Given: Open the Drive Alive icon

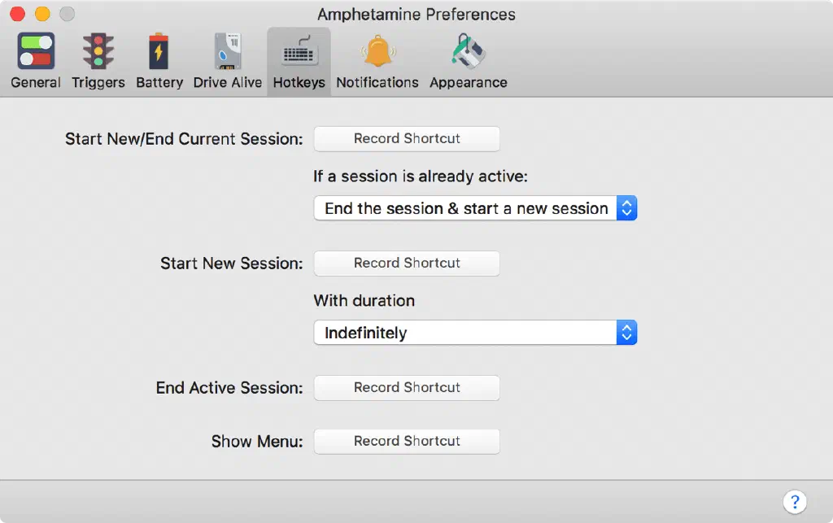Looking at the screenshot, I should [x=227, y=51].
